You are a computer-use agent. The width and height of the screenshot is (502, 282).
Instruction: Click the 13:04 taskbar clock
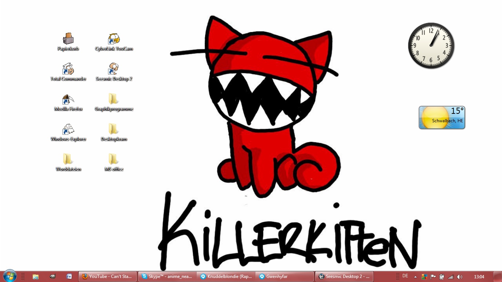[x=479, y=277]
